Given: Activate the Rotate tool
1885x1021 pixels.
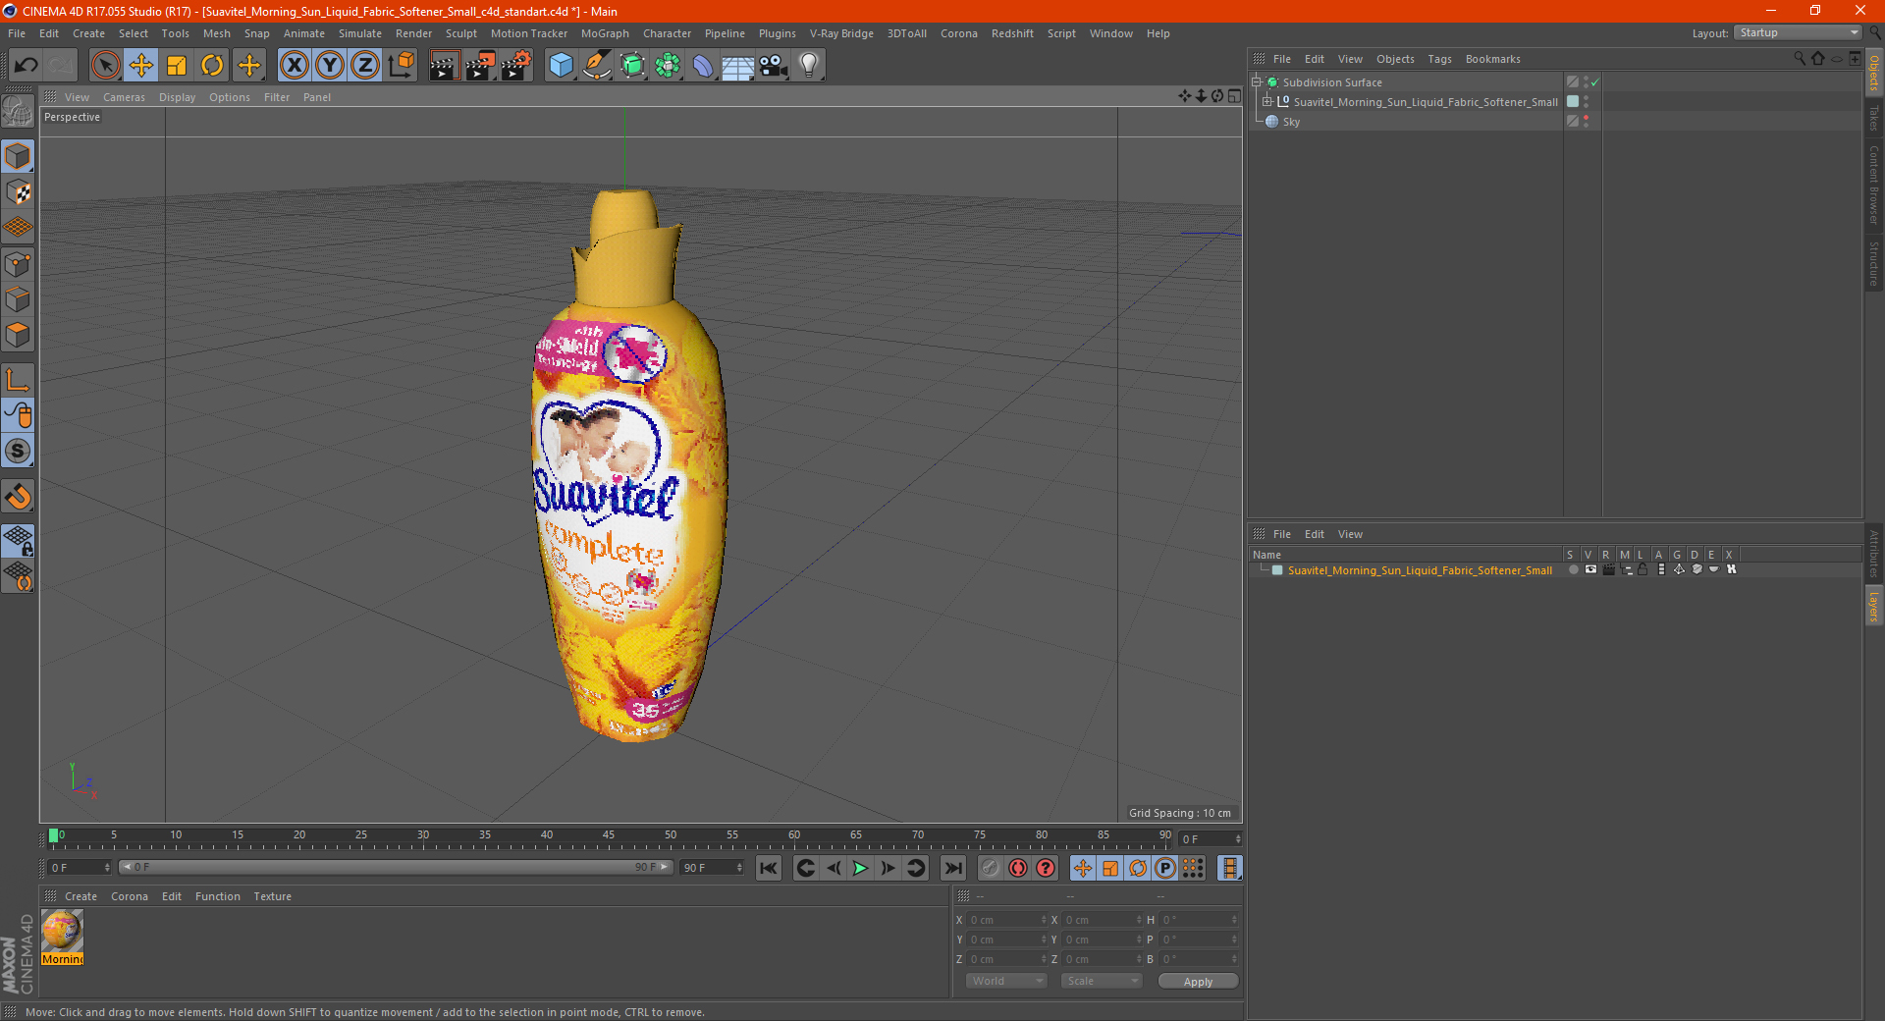Looking at the screenshot, I should coord(212,66).
